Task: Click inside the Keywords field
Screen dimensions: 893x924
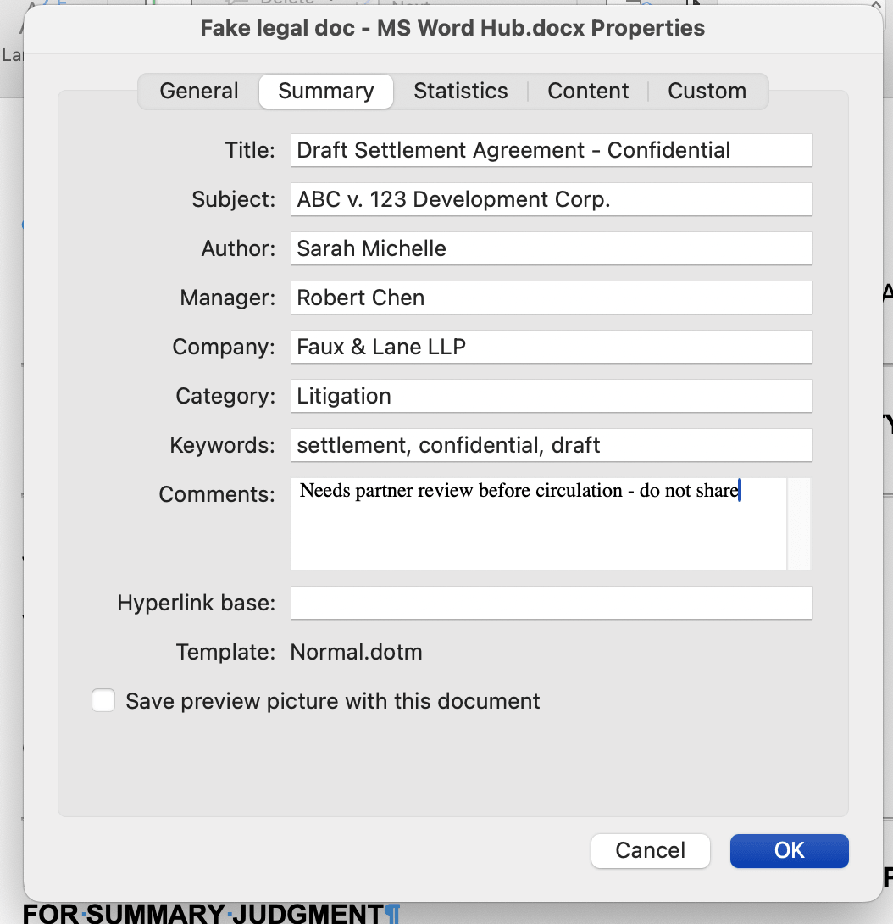Action: [x=551, y=446]
